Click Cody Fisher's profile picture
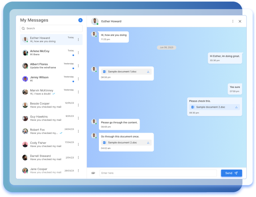Viewport: 256px width, 197px height. [25, 144]
